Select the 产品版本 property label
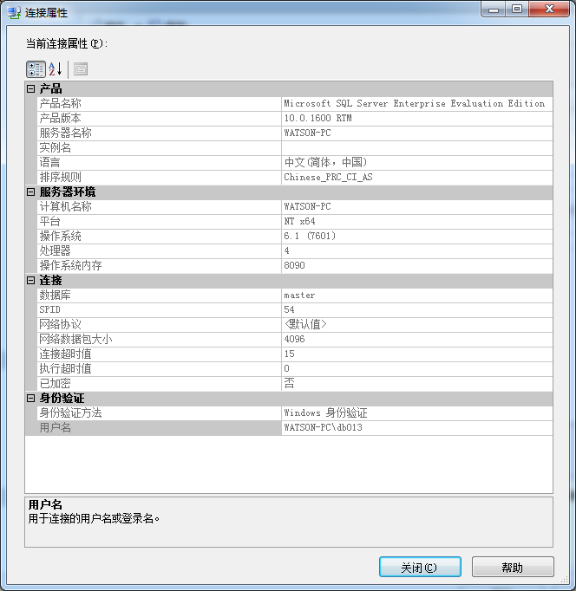 pos(61,119)
